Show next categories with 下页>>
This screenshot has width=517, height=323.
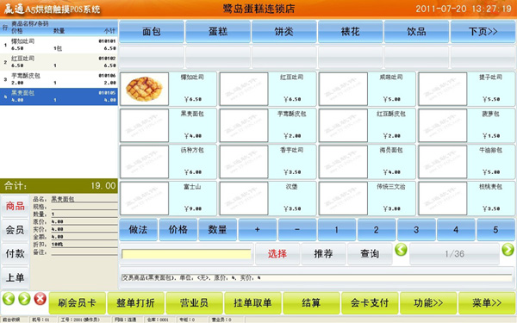tap(483, 32)
